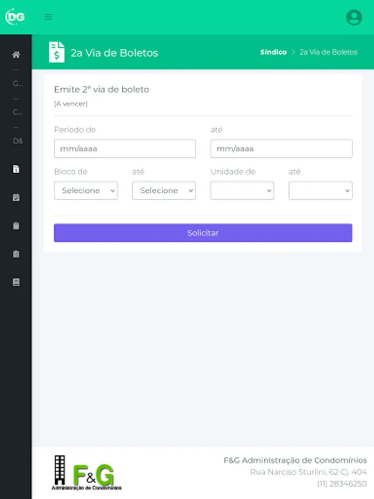Image resolution: width=374 pixels, height=499 pixels.
Task: Select the plain clipboard sidebar icon
Action: tap(16, 226)
